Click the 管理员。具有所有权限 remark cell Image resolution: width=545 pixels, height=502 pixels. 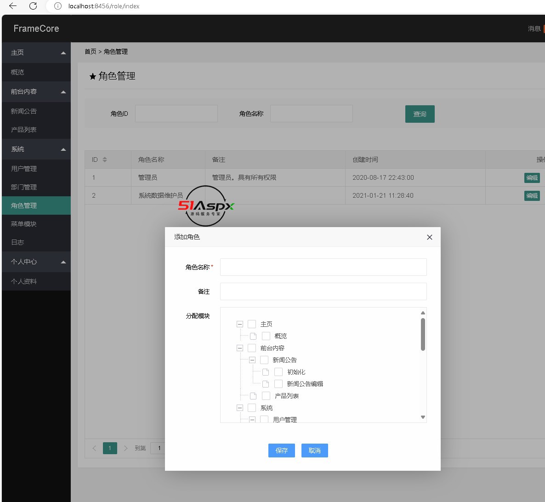click(275, 177)
